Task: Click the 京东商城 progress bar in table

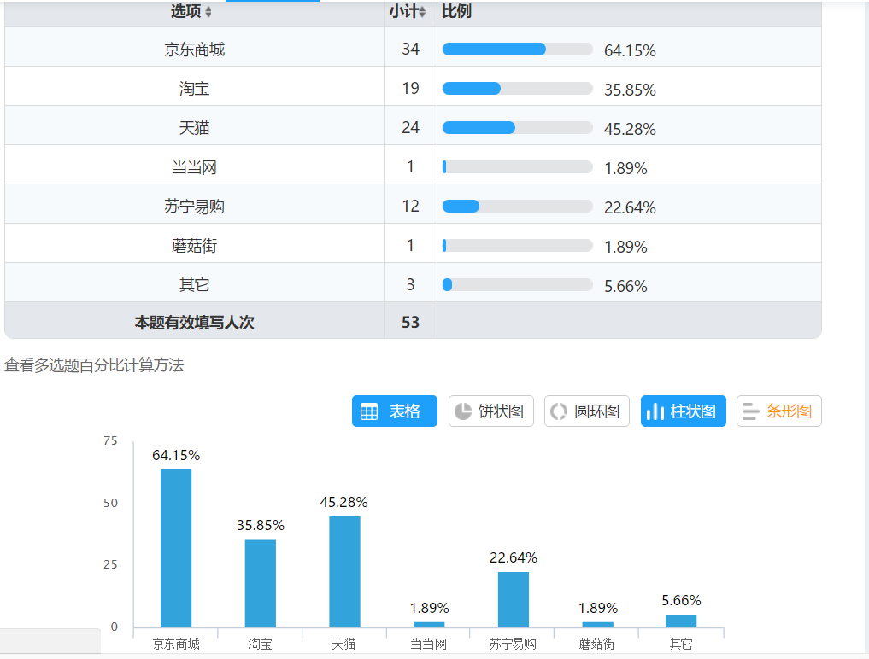Action: [518, 50]
